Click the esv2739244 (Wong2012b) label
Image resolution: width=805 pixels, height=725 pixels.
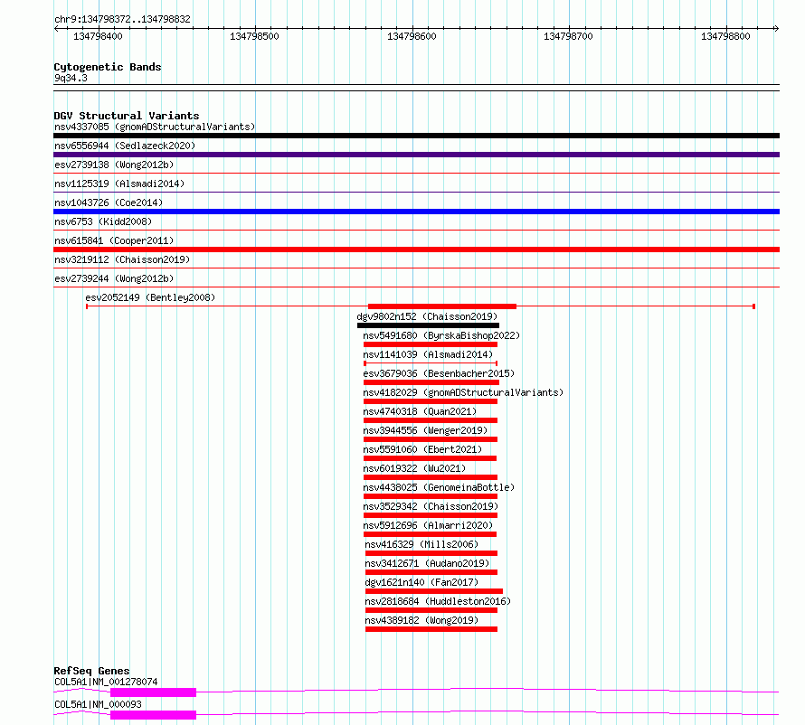[114, 278]
